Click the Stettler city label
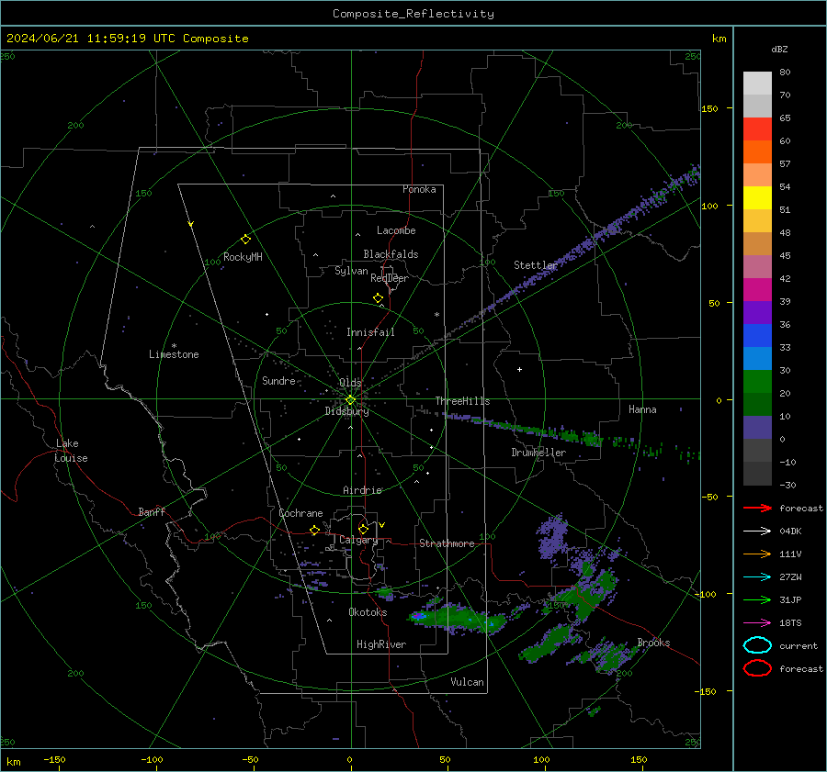The image size is (827, 772). click(x=536, y=265)
